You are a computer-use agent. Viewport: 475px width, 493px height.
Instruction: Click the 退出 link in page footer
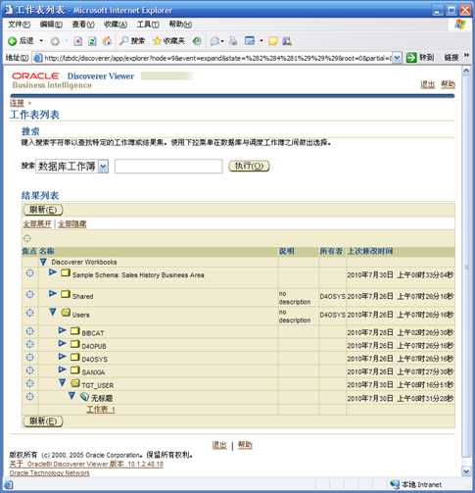(x=219, y=445)
